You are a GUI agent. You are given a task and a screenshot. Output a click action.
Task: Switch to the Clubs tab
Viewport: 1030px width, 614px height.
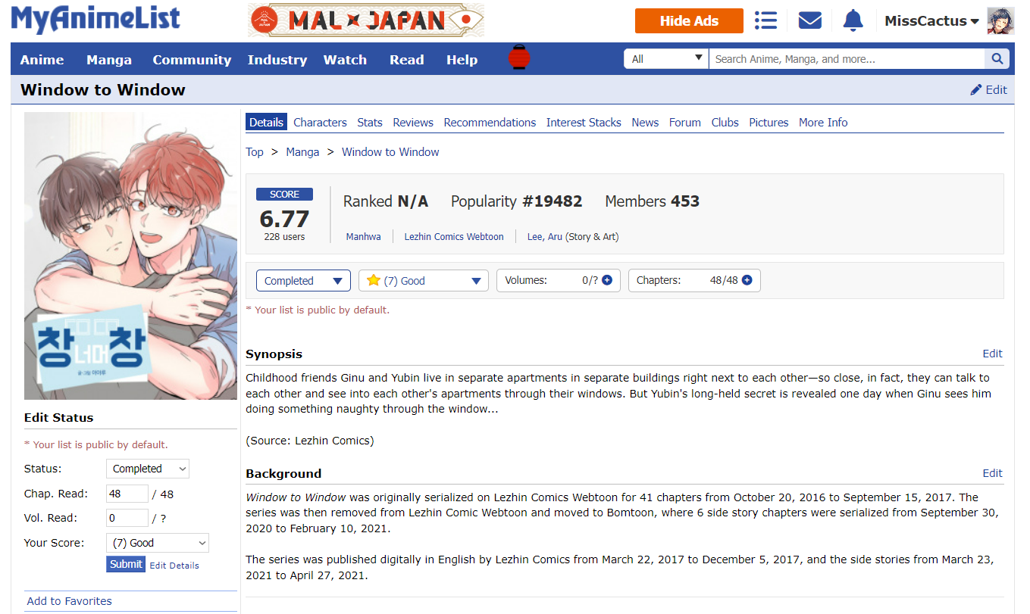point(725,123)
